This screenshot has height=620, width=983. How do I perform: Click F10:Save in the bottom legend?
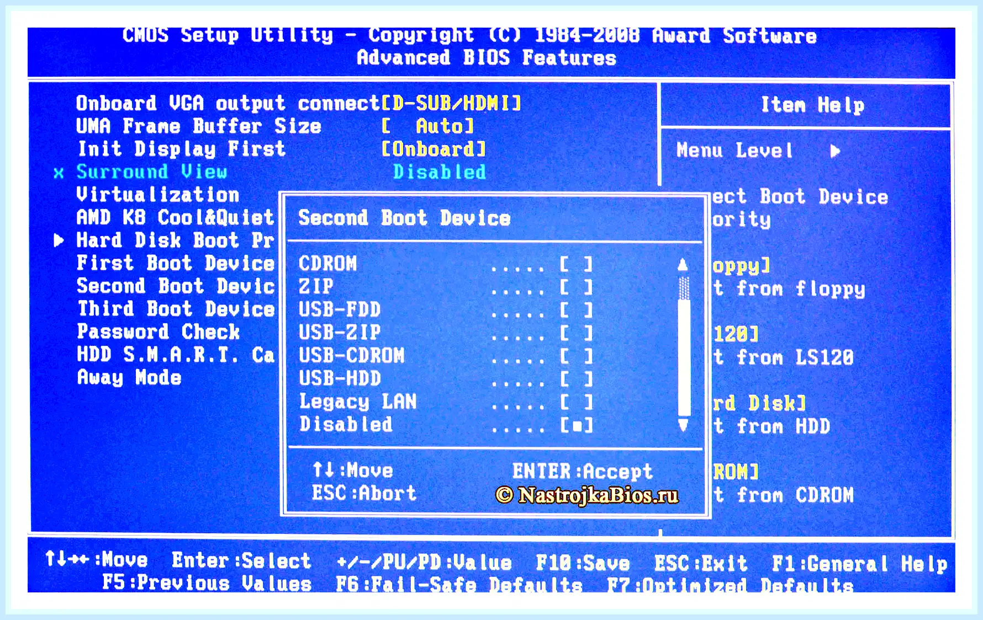583,563
